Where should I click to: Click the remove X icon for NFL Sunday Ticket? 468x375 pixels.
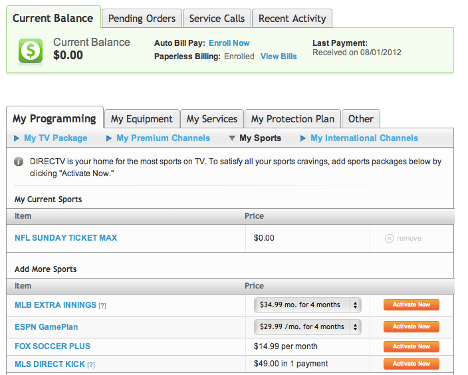coord(389,238)
